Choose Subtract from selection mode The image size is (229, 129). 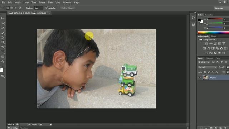tap(16, 8)
